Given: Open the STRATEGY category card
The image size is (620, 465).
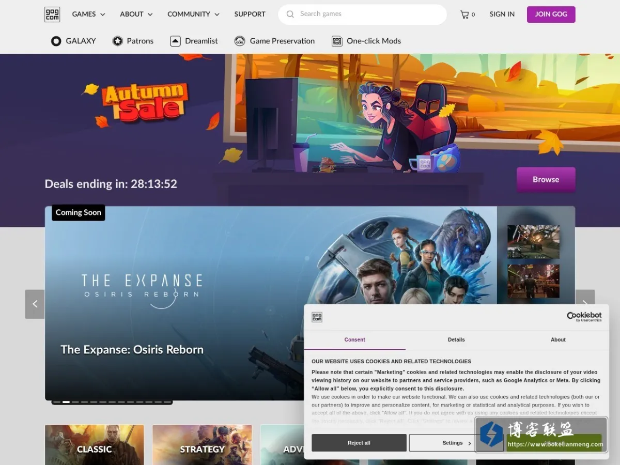Looking at the screenshot, I should [202, 445].
